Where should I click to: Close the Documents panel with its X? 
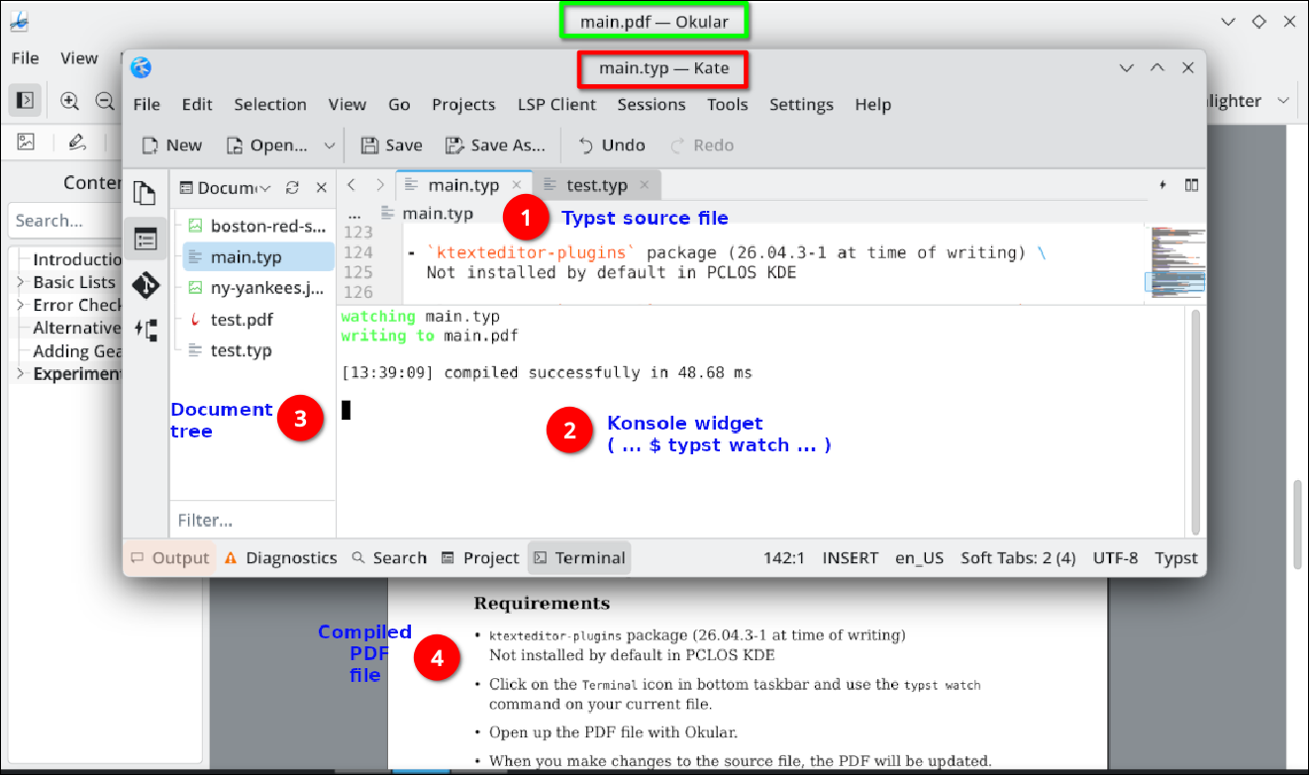321,187
